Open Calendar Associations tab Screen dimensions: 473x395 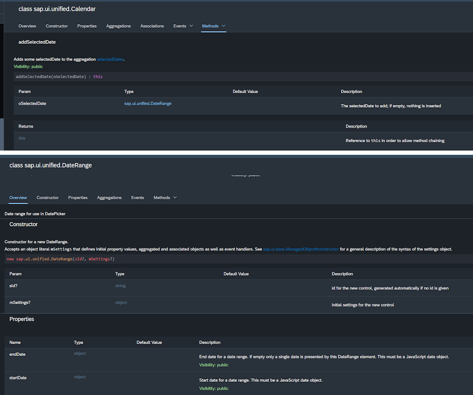(x=152, y=26)
